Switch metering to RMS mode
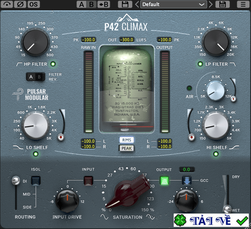Viewport: 251px width, 229px height. click(127, 140)
